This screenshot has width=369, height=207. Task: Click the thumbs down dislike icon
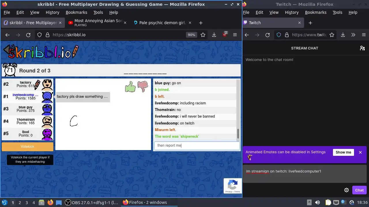point(143,86)
